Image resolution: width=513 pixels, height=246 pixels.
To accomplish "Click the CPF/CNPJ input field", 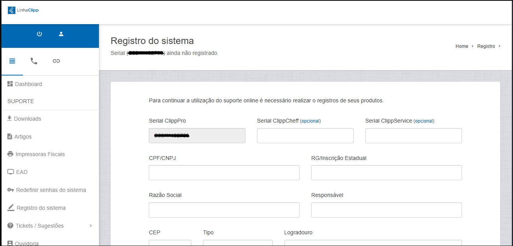I will tap(224, 173).
